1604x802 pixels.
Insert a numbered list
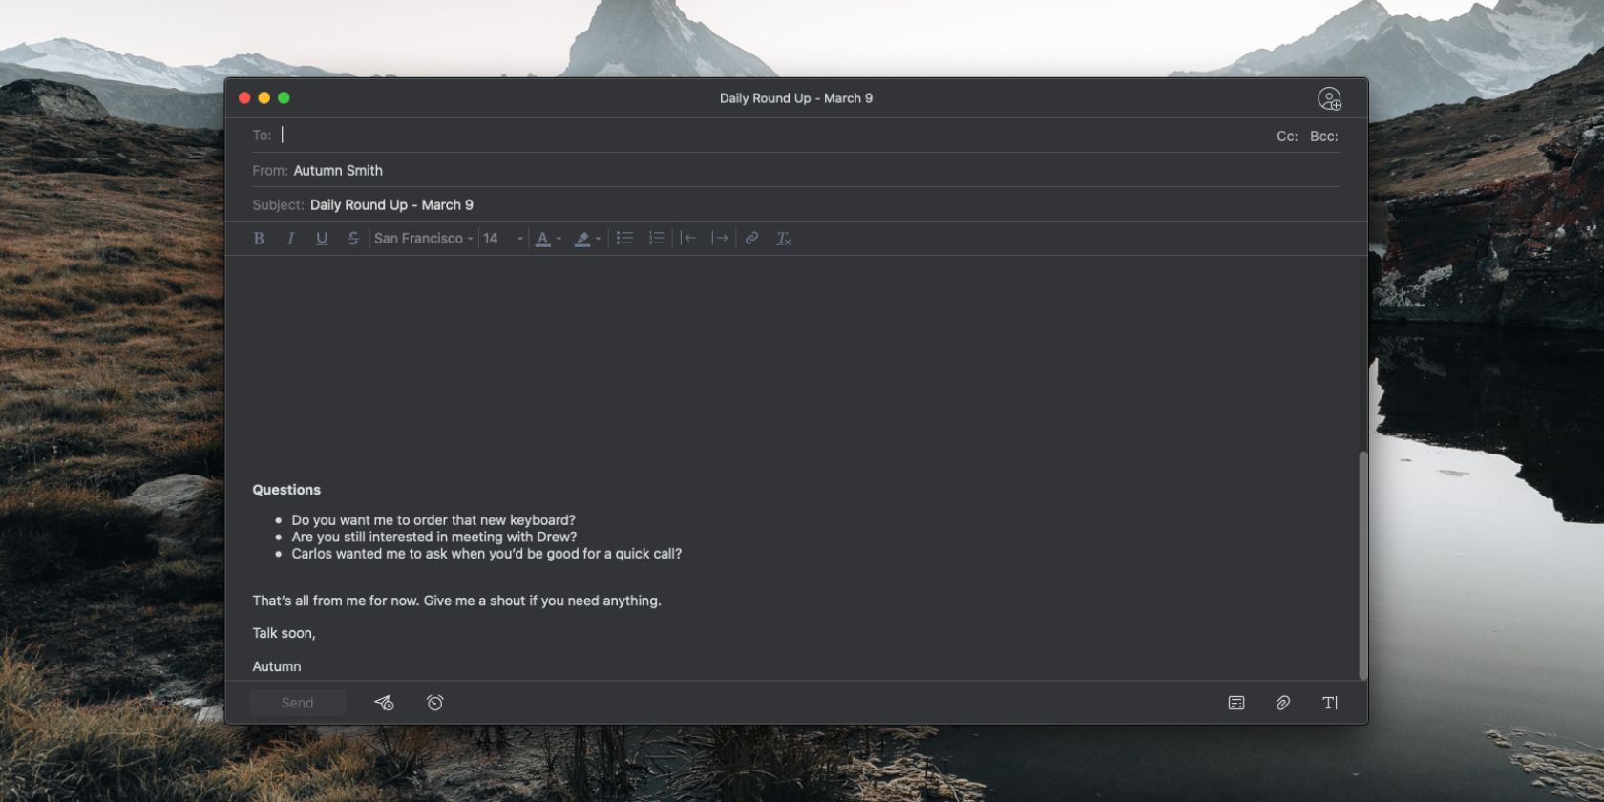point(656,238)
